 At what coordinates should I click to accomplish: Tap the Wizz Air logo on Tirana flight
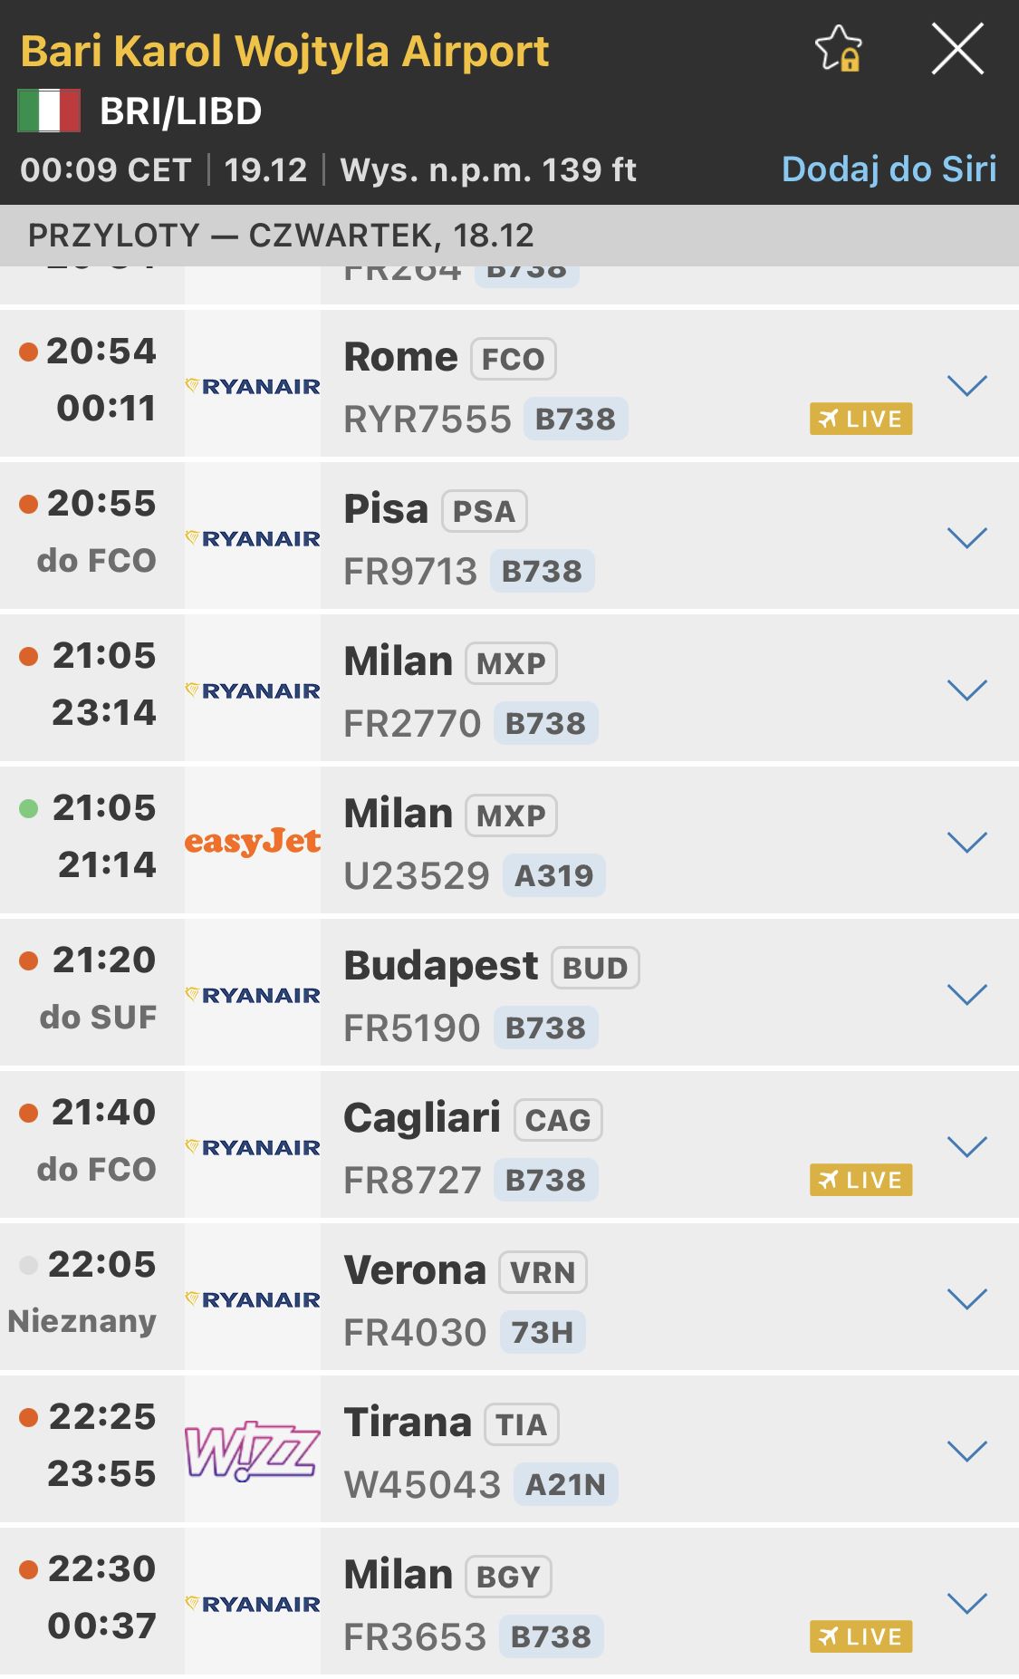[253, 1450]
